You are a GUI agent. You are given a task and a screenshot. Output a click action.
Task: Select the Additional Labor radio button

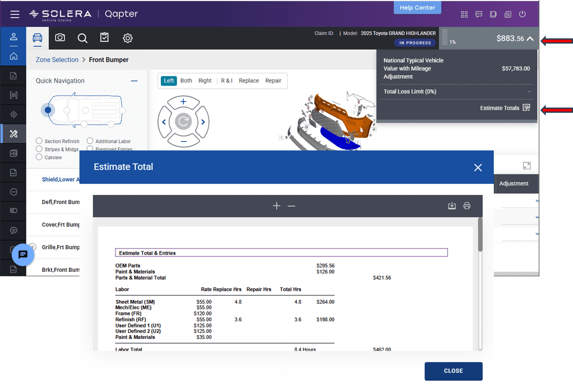pyautogui.click(x=90, y=141)
